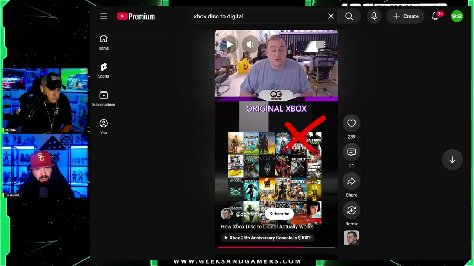Viewport: 474px width, 266px height.
Task: Navigate to Home in sidebar
Action: 104,42
